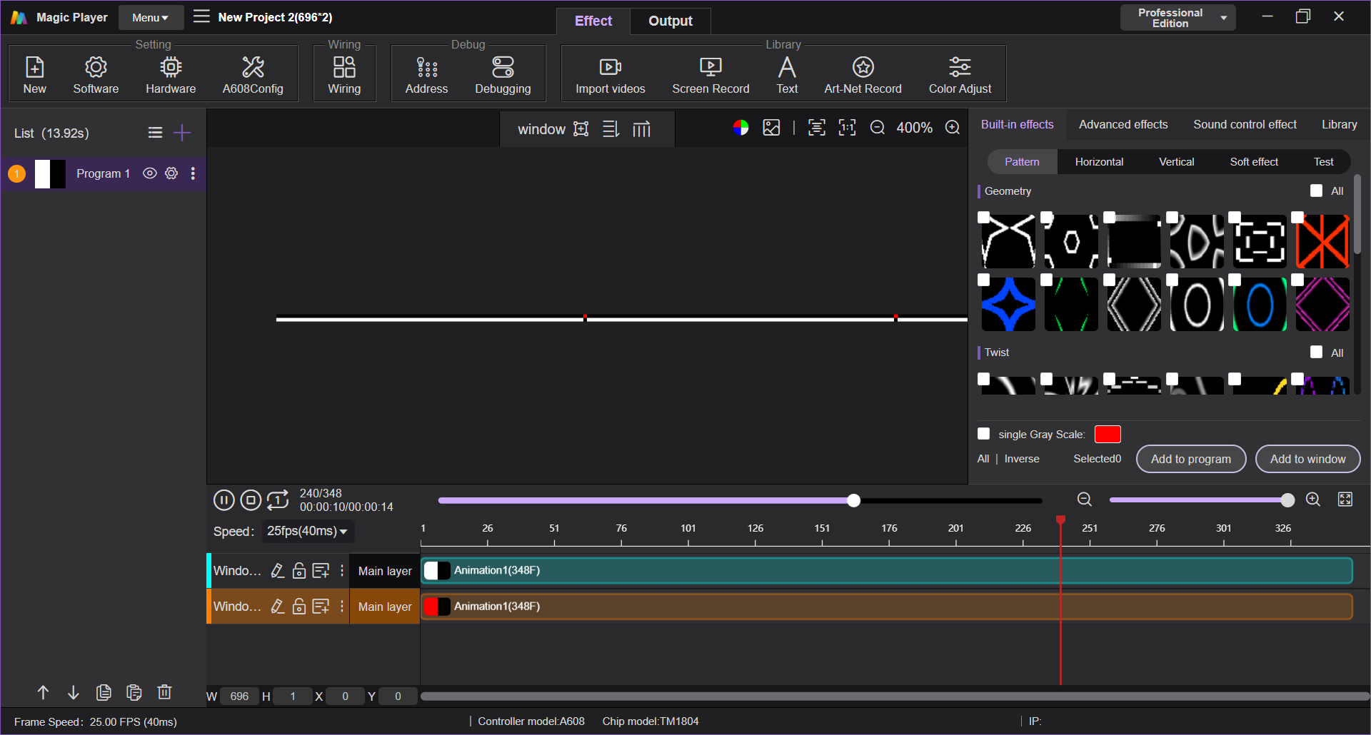Image resolution: width=1371 pixels, height=735 pixels.
Task: Open the Menu dropdown
Action: (151, 17)
